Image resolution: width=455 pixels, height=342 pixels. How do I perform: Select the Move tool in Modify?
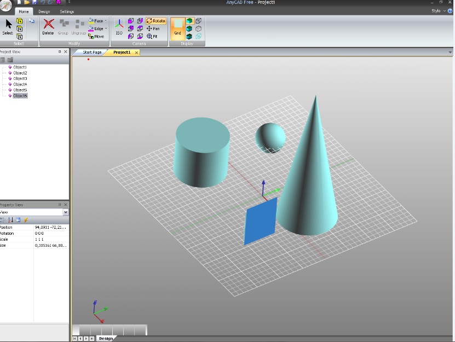(x=96, y=37)
